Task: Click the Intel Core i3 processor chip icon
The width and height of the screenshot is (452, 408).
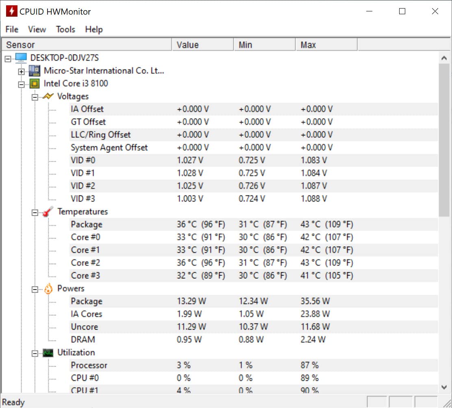Action: [35, 84]
